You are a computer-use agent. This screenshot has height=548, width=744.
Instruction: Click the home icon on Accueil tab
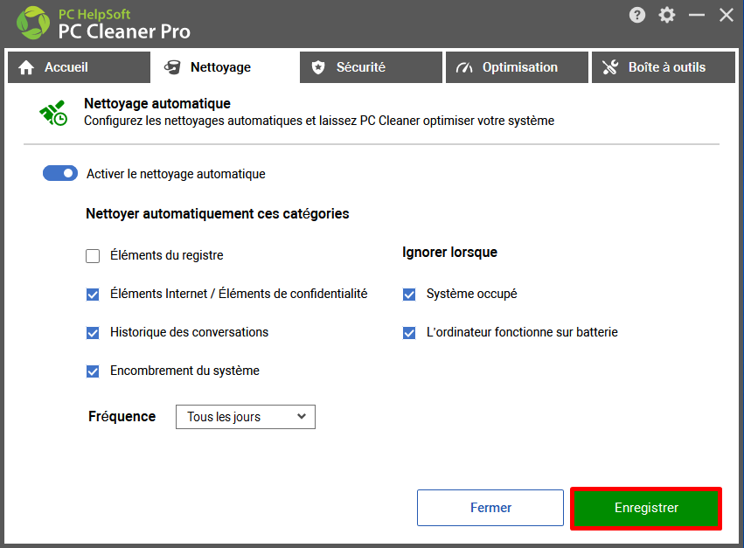click(x=26, y=67)
